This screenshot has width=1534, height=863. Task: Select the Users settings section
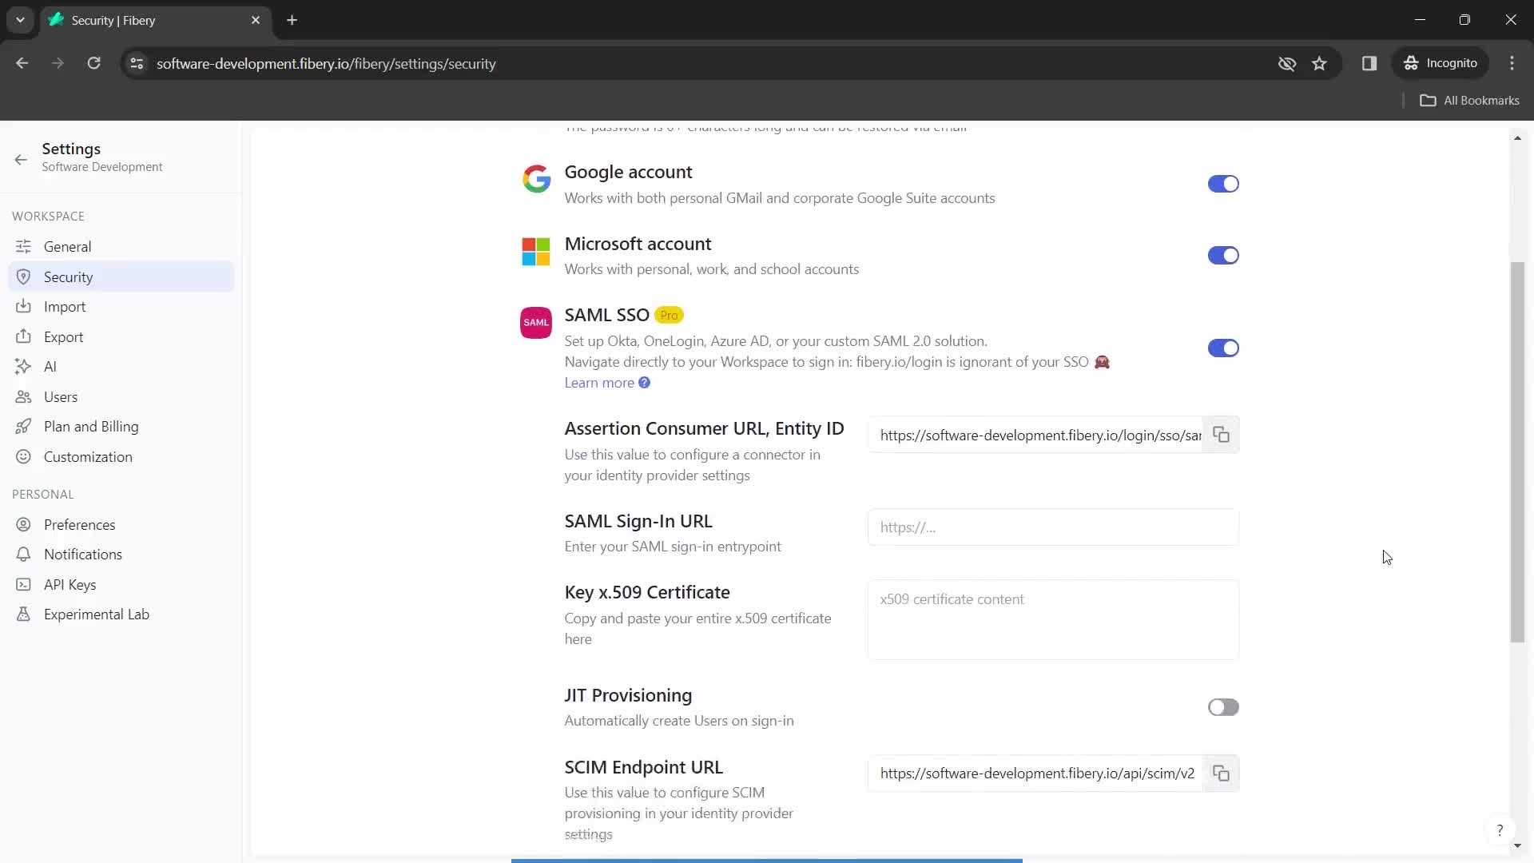[x=60, y=396]
